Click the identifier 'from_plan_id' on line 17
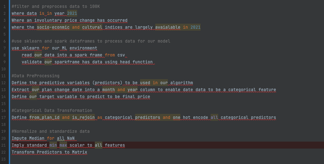The width and height of the screenshot is (324, 164). pyautogui.click(x=44, y=118)
